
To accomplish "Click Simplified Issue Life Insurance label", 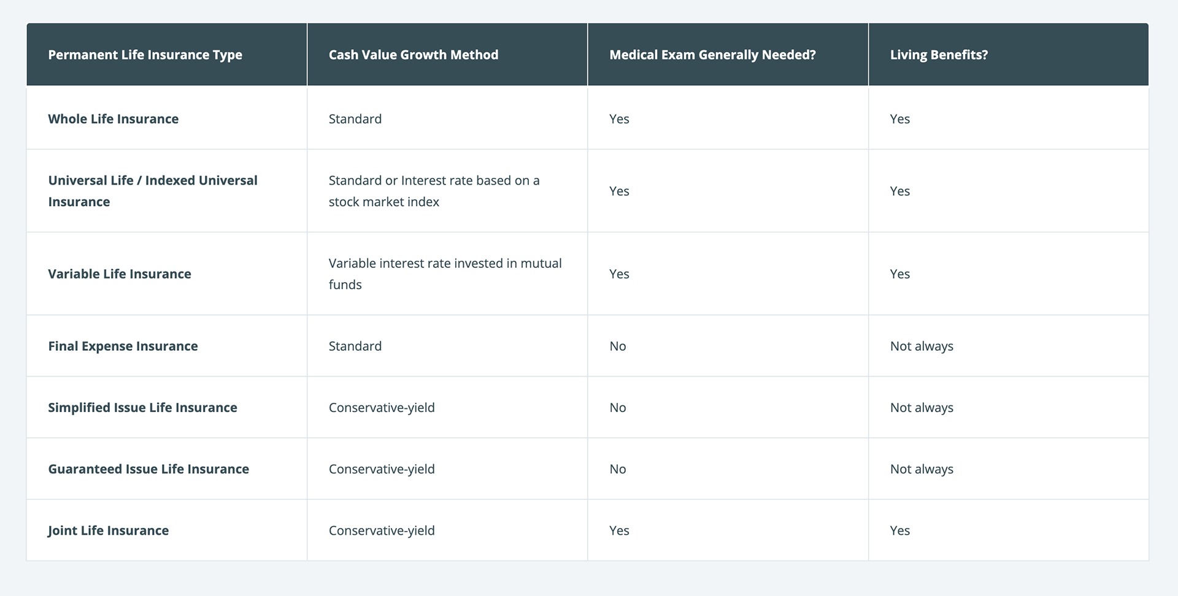I will [142, 408].
